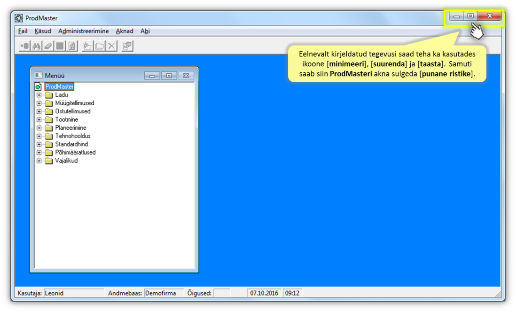Click the binoculars search toolbar icon

point(36,46)
